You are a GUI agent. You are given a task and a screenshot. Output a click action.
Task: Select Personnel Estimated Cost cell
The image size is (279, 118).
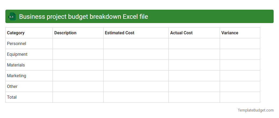[x=136, y=44]
